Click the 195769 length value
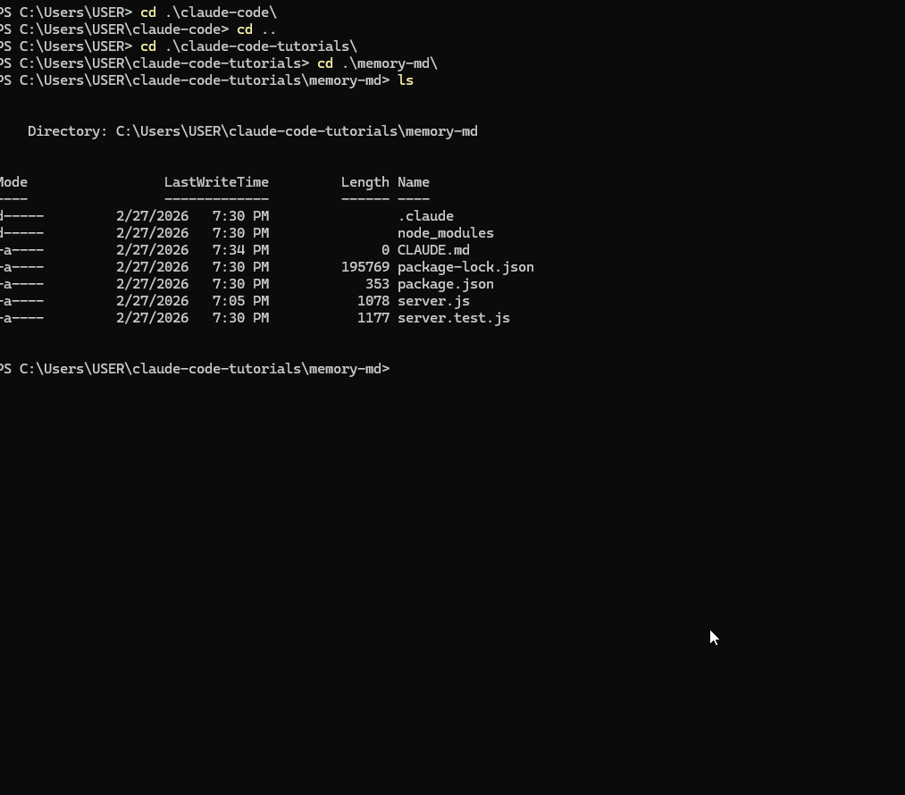Viewport: 905px width, 795px height. click(365, 267)
